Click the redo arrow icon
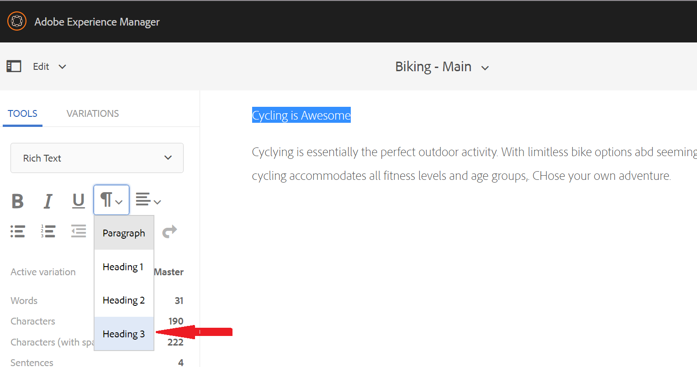 pos(169,231)
